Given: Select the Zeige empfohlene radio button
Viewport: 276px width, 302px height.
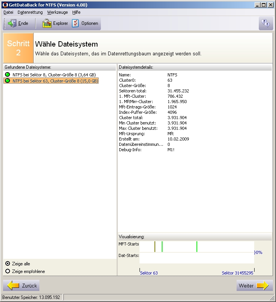Looking at the screenshot, I should 8,271.
